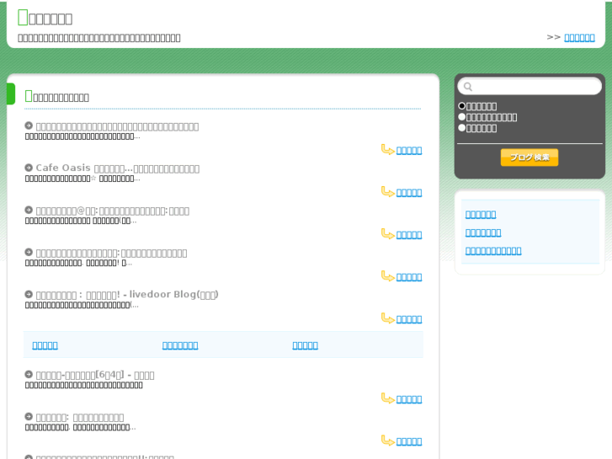Click the round bullet icon beside the [6 4] entry
The height and width of the screenshot is (459, 612).
coord(29,374)
